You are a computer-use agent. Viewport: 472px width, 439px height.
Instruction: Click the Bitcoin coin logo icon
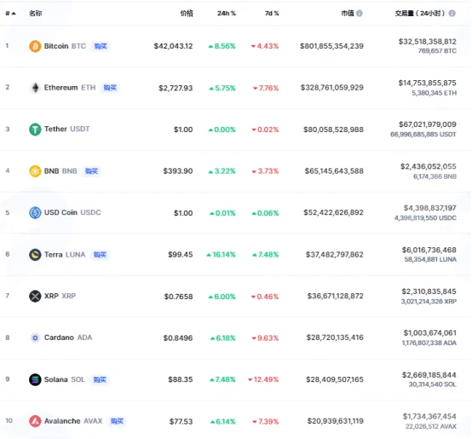click(35, 46)
